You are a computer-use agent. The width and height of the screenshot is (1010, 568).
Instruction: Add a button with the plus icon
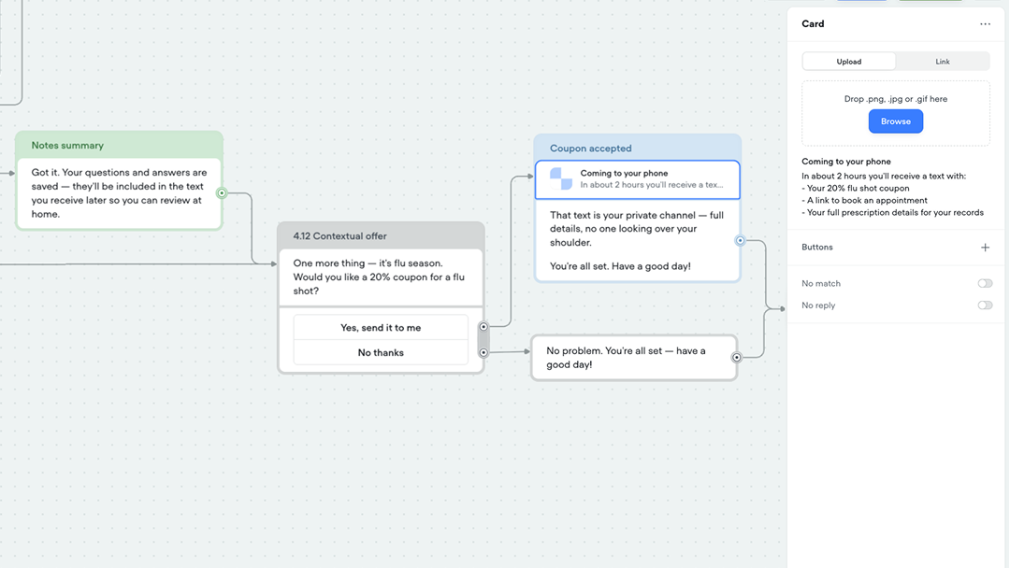pyautogui.click(x=985, y=248)
